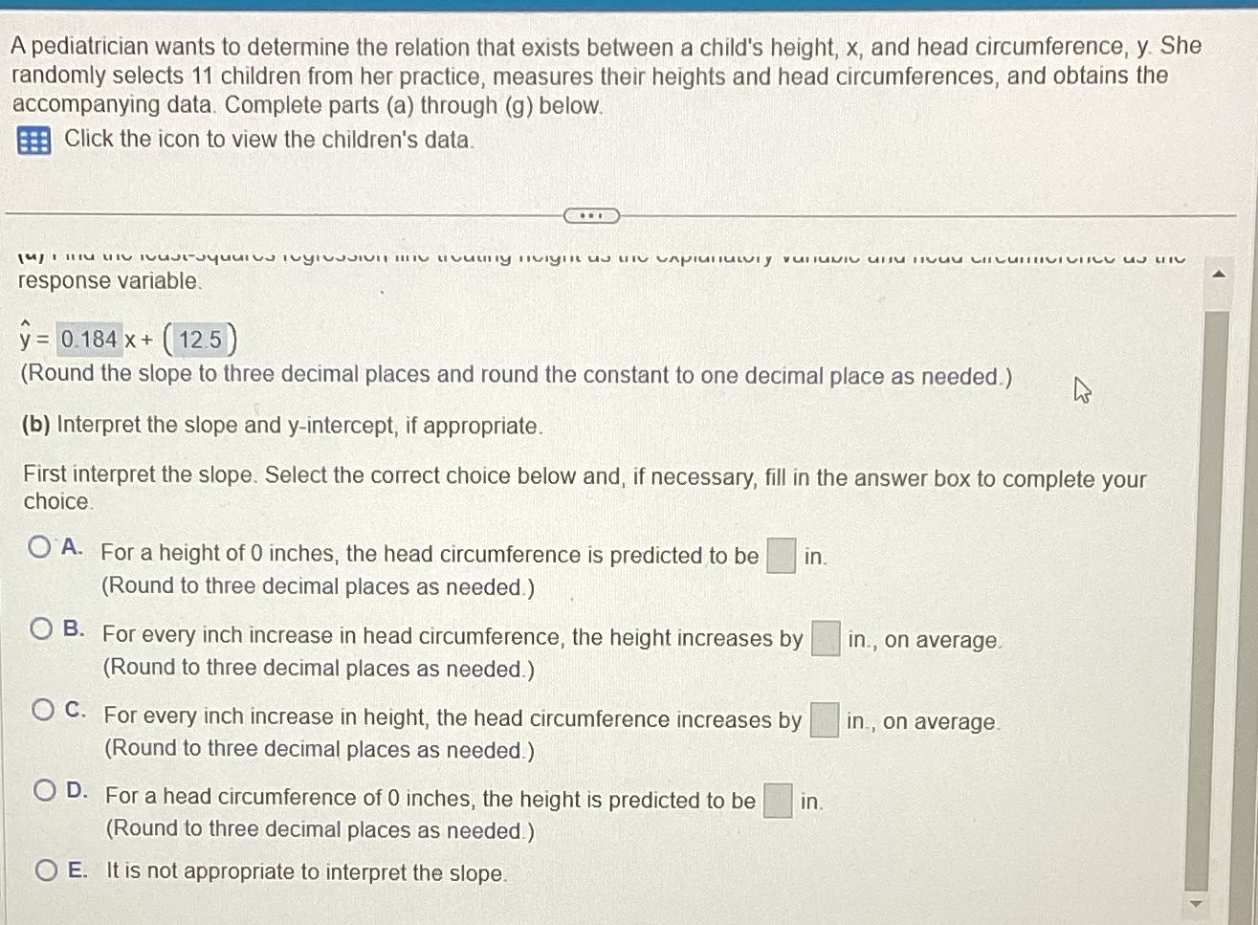Viewport: 1258px width, 925px height.
Task: Click the answer box in choice A
Action: click(782, 555)
